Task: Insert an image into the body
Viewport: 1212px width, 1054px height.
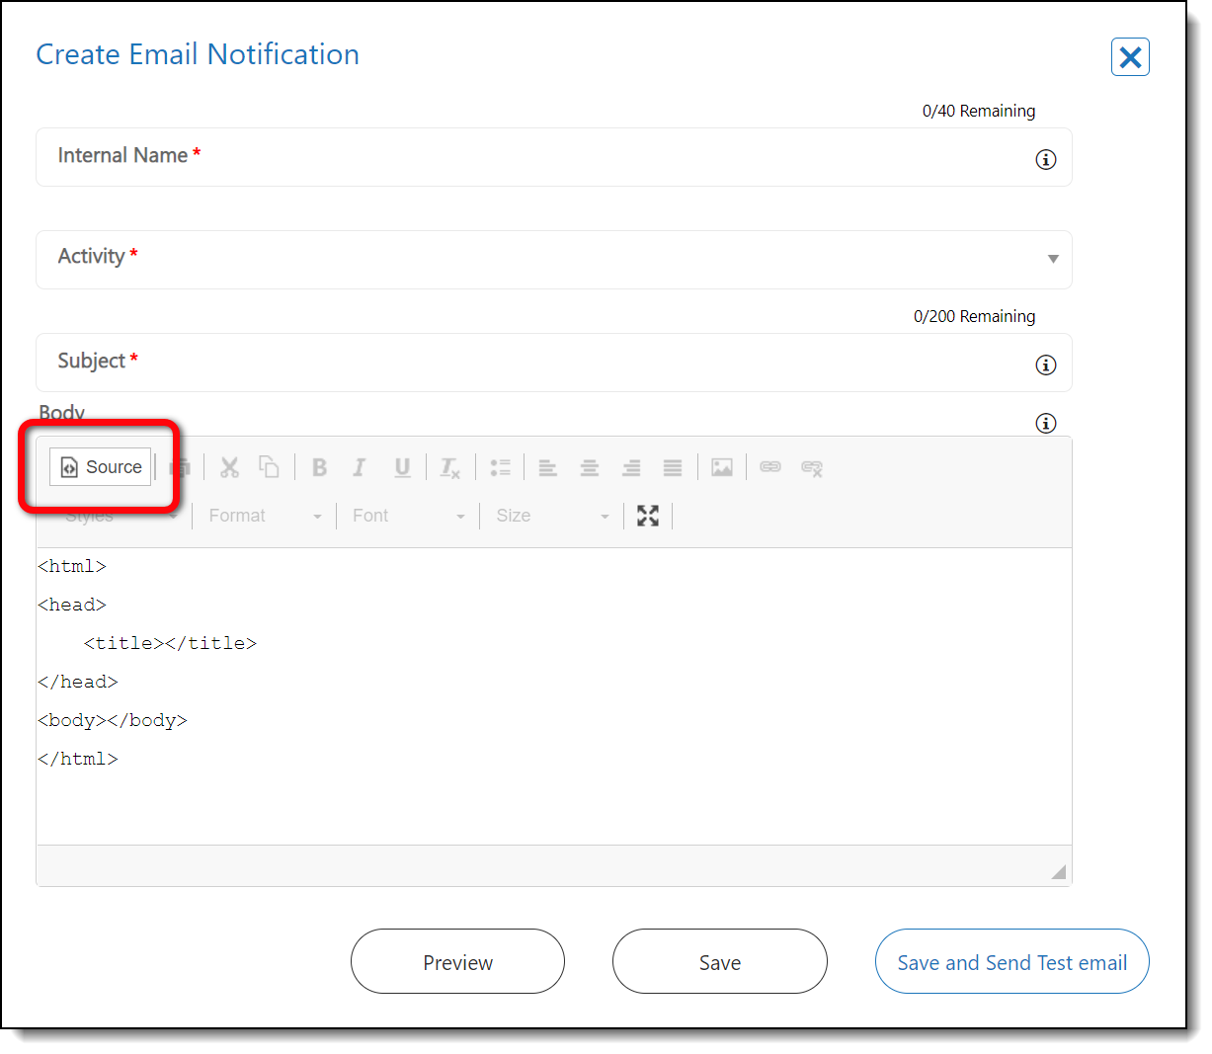Action: coord(722,467)
